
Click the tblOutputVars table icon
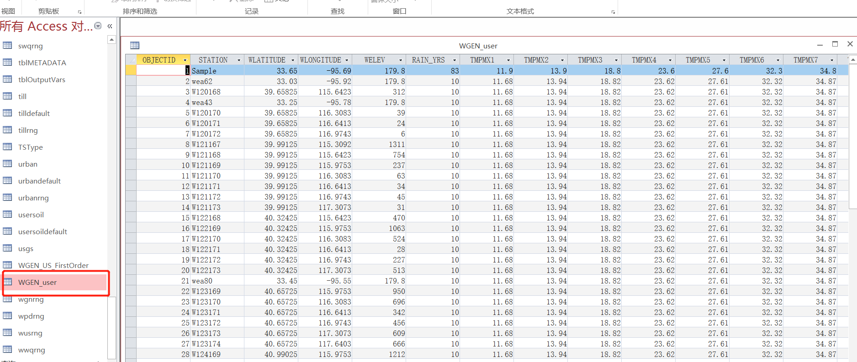click(x=7, y=79)
